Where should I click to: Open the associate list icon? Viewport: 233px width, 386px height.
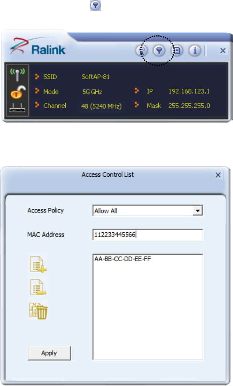coord(177,50)
